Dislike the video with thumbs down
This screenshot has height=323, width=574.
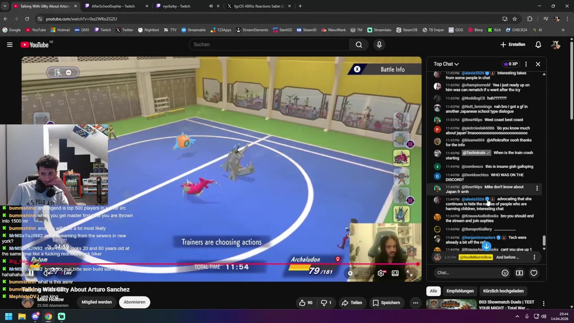pyautogui.click(x=326, y=302)
